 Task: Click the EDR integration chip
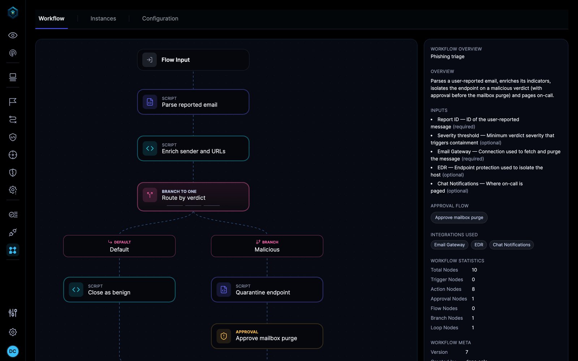(x=479, y=245)
